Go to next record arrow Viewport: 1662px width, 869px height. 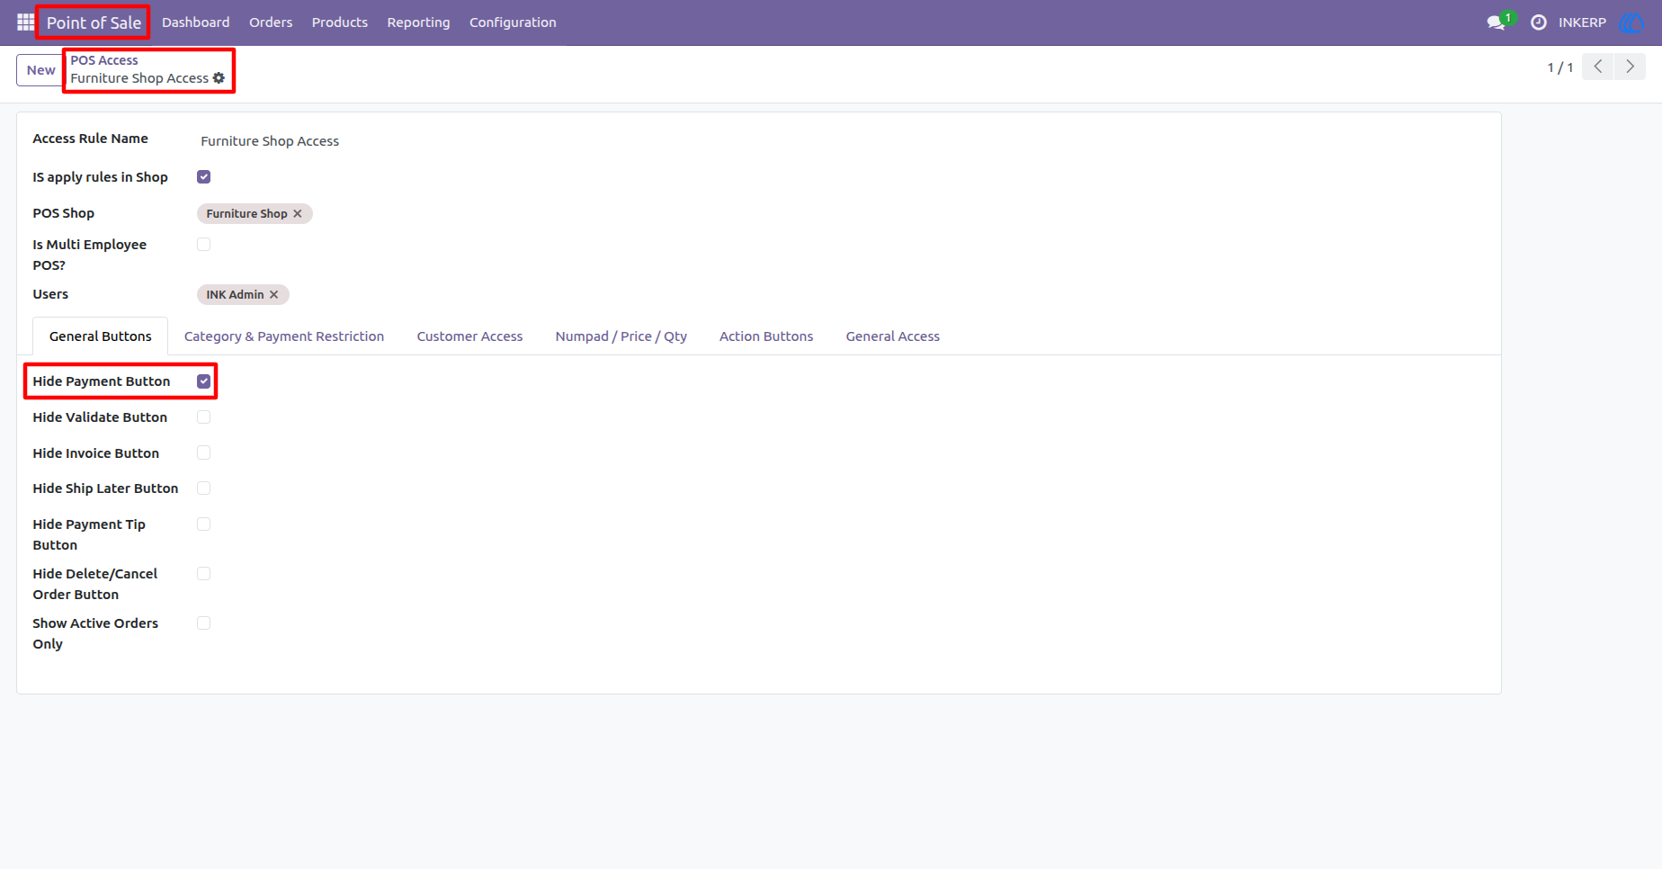(1631, 67)
